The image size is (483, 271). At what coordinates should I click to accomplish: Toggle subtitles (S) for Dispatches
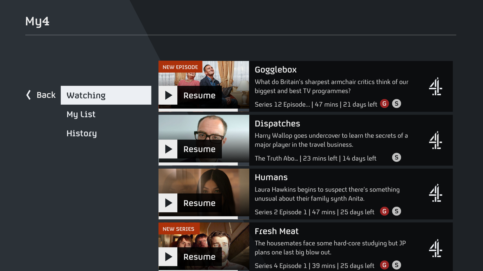click(x=397, y=158)
